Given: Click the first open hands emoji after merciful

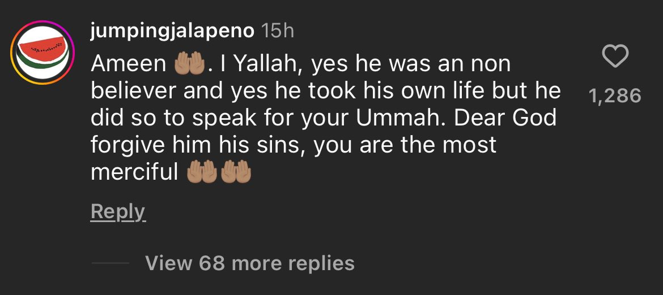Looking at the screenshot, I should [202, 172].
